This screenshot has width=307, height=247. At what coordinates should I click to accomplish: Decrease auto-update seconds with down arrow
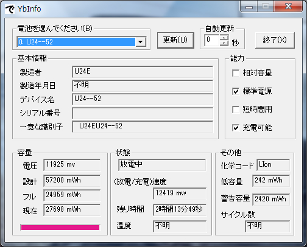pyautogui.click(x=224, y=43)
